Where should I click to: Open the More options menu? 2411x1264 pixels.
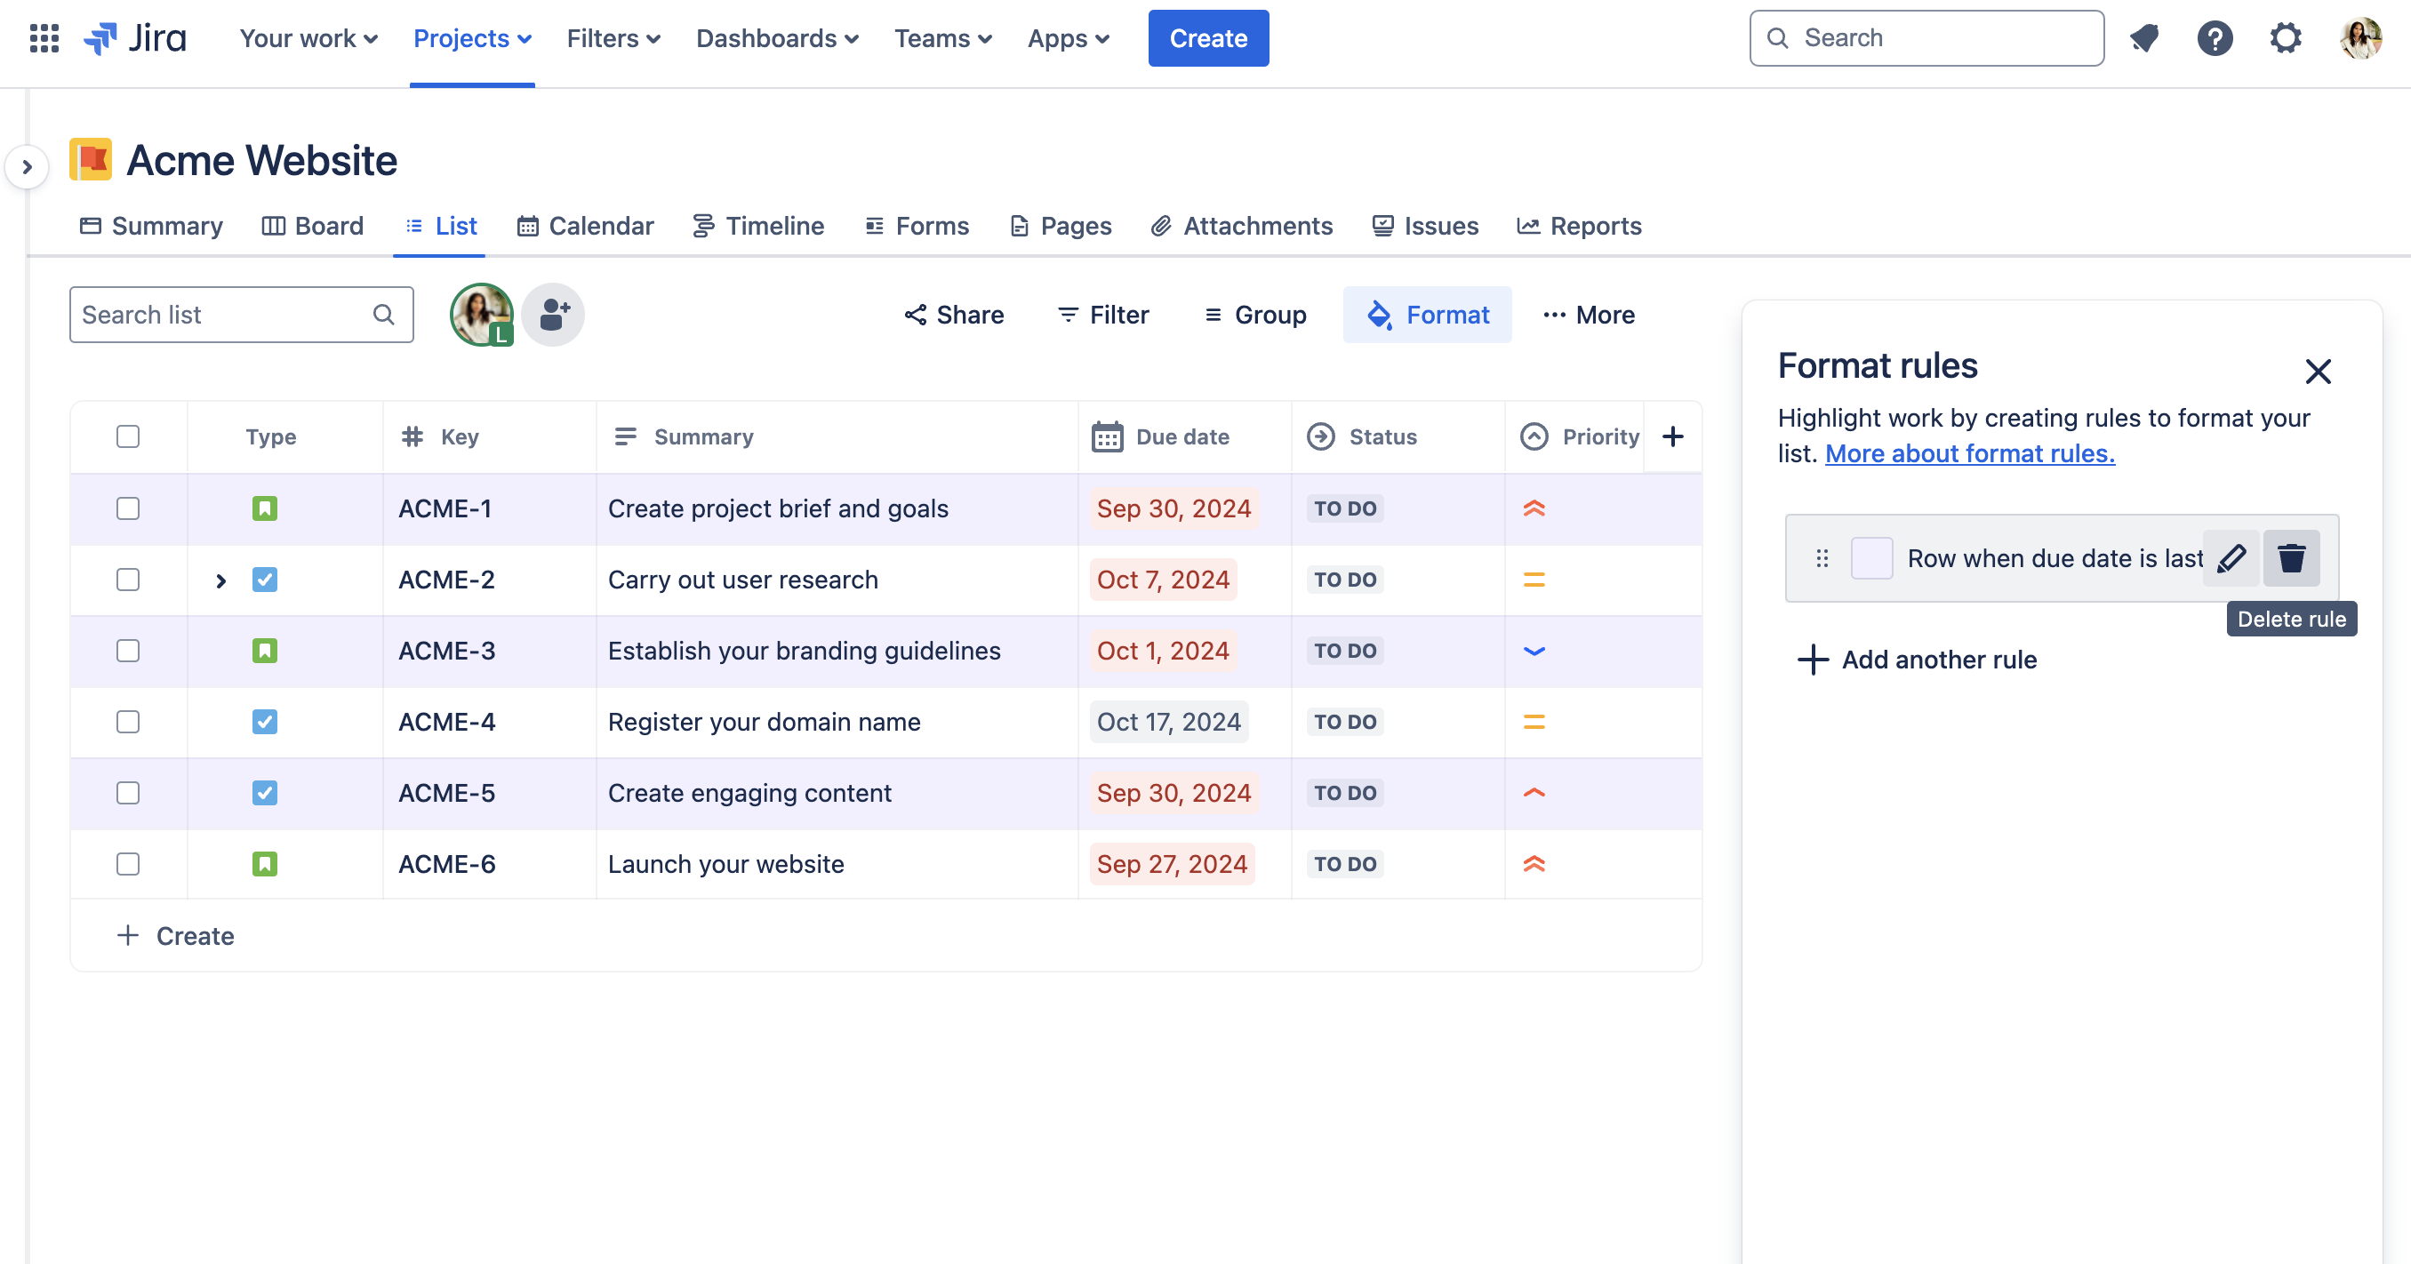1590,314
